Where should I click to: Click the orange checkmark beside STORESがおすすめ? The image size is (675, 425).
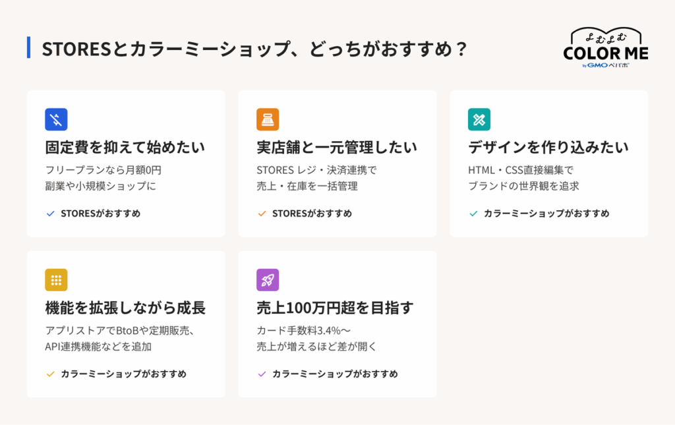coord(262,213)
